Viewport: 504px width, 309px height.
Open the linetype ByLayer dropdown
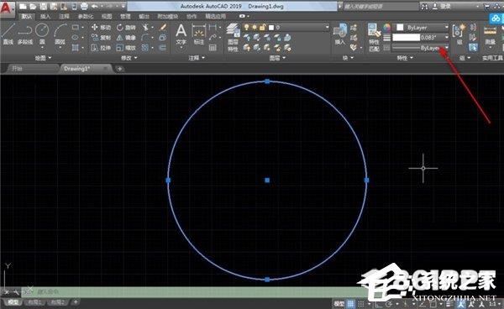pos(419,48)
